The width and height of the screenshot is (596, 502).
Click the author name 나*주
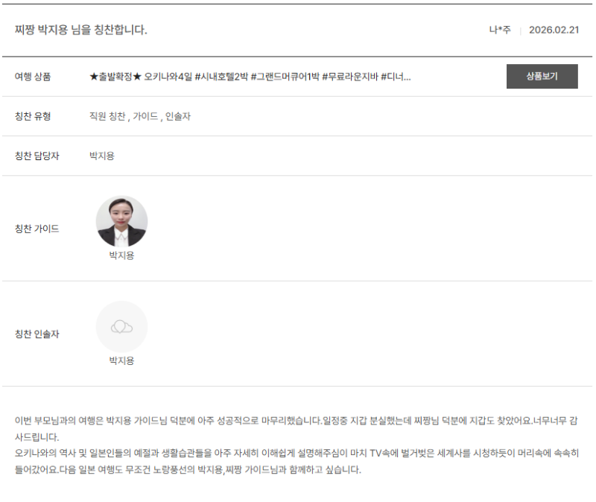(x=499, y=31)
